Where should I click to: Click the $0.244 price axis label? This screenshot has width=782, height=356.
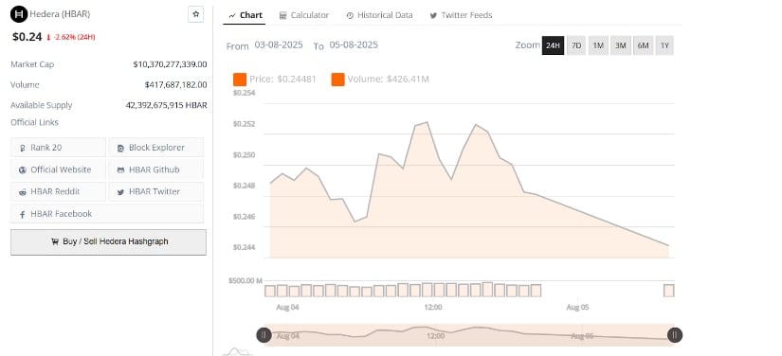coord(244,247)
